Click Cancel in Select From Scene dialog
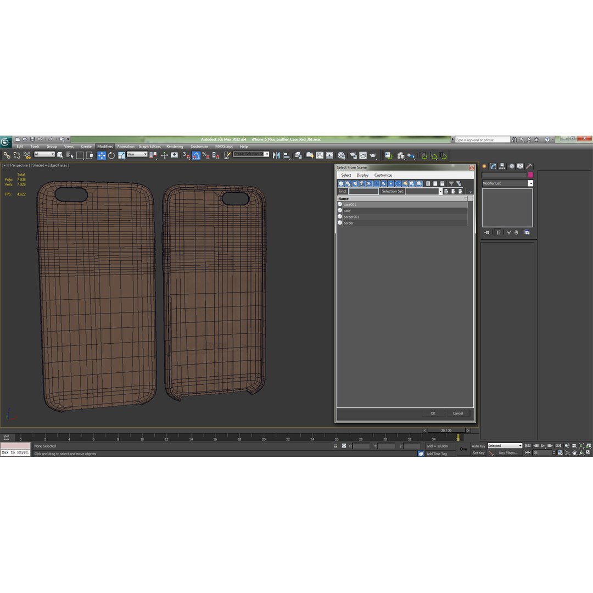593x593 pixels. [x=458, y=413]
